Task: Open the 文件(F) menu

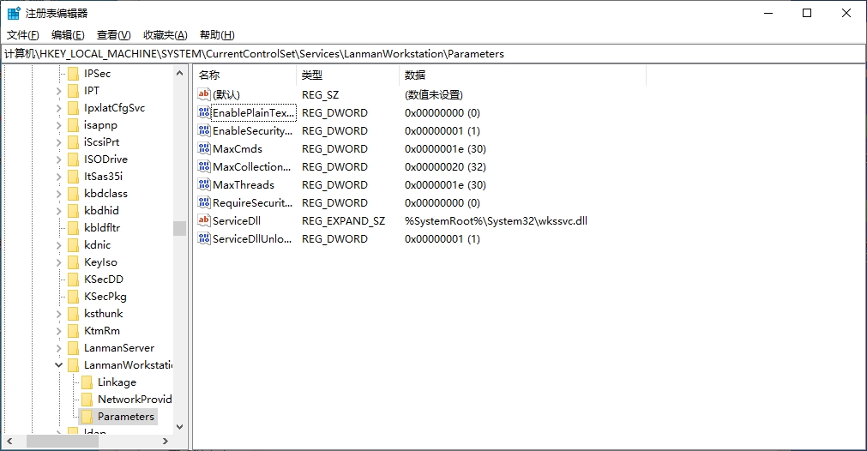Action: pyautogui.click(x=23, y=35)
